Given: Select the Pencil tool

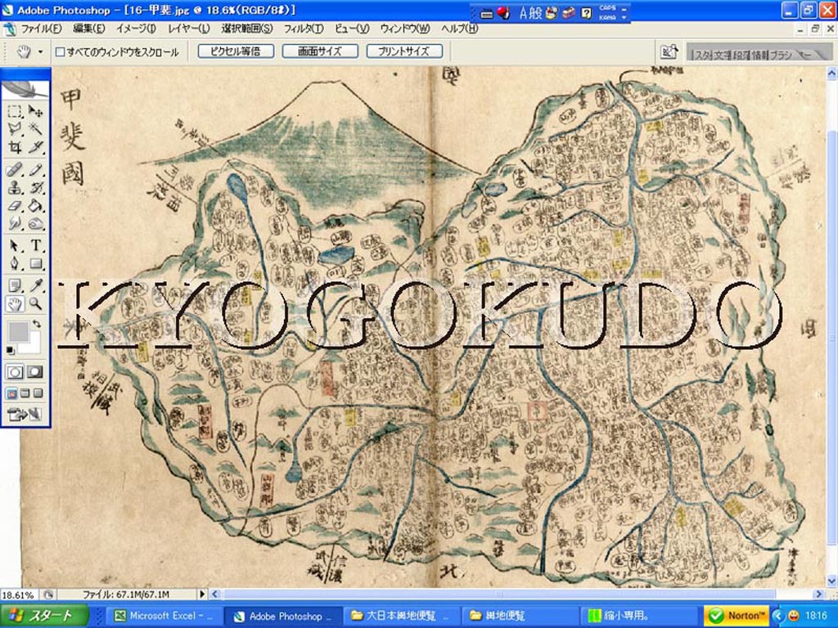Looking at the screenshot, I should [35, 170].
